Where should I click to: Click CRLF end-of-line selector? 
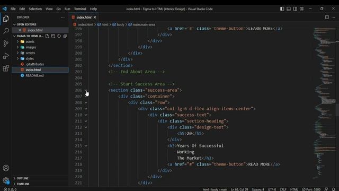coord(283,189)
